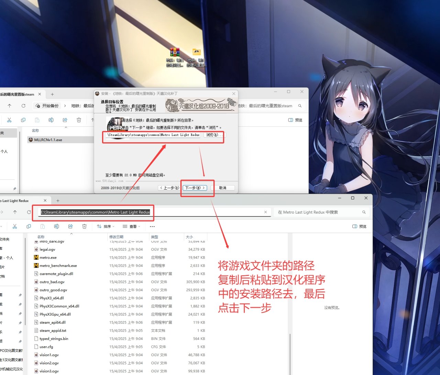
Task: Refresh the Metro Last Light Redux window
Action: 29,212
